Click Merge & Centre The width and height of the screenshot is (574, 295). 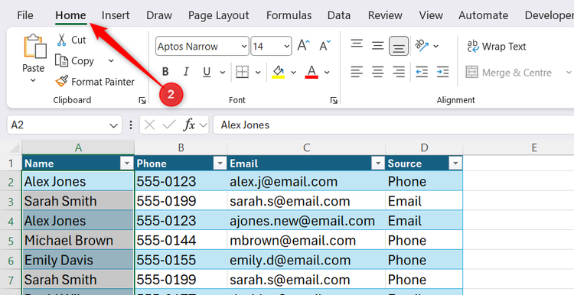coord(509,73)
